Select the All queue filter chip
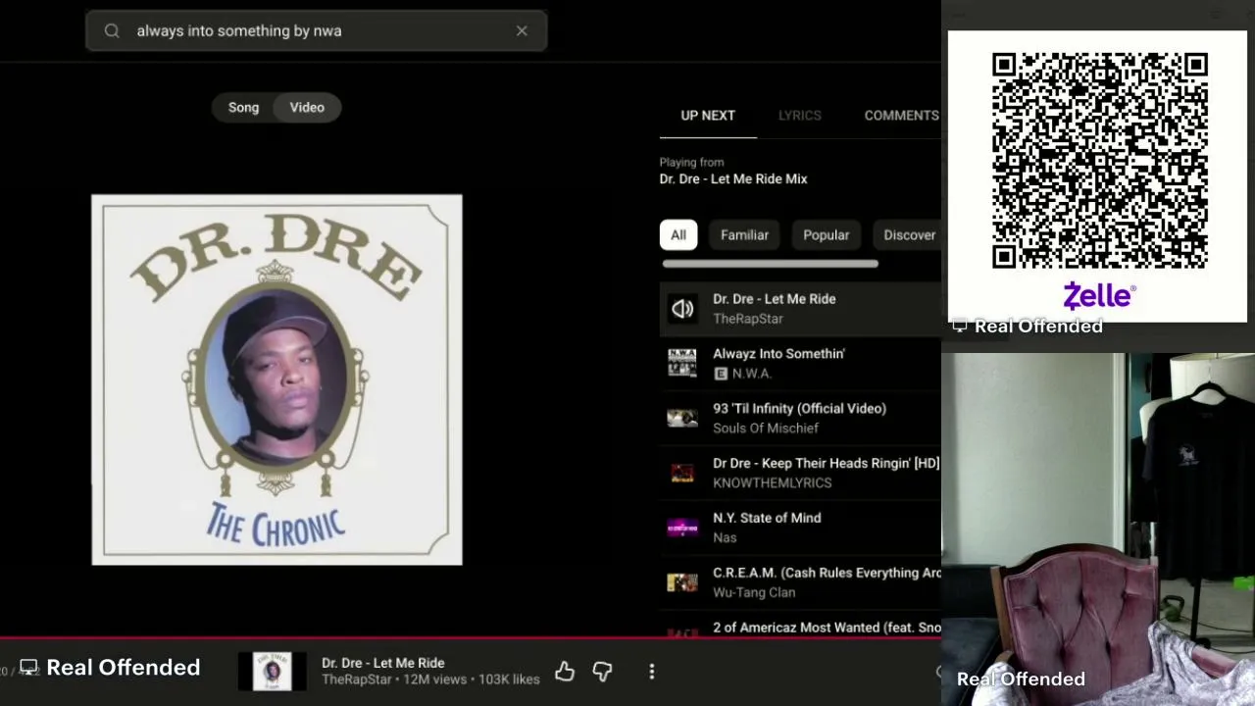The height and width of the screenshot is (706, 1255). (x=678, y=235)
